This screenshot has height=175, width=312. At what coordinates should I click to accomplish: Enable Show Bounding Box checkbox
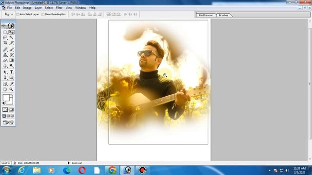coord(43,14)
